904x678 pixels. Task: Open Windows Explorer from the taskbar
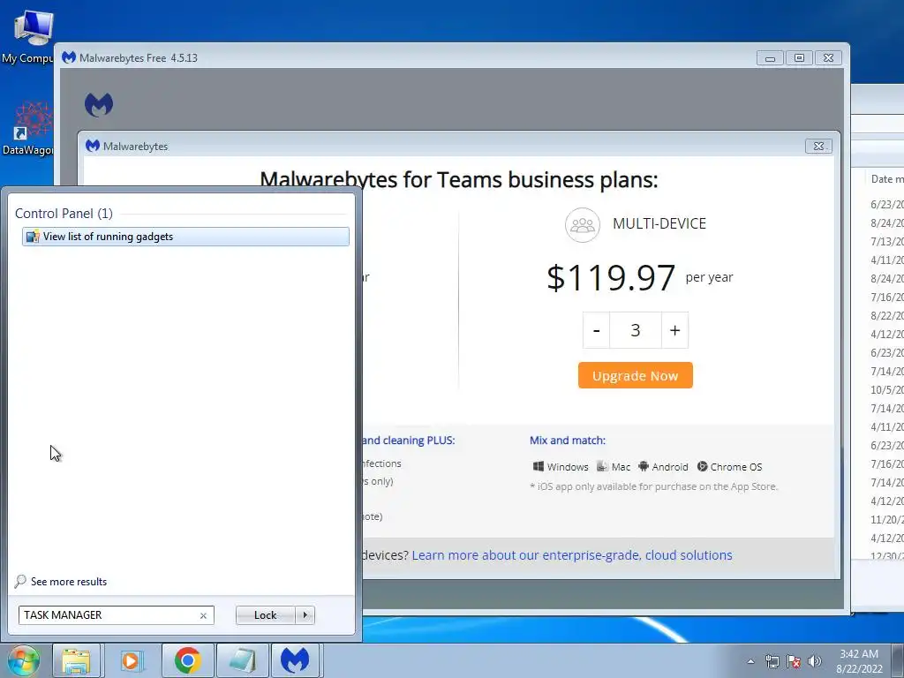[76, 660]
